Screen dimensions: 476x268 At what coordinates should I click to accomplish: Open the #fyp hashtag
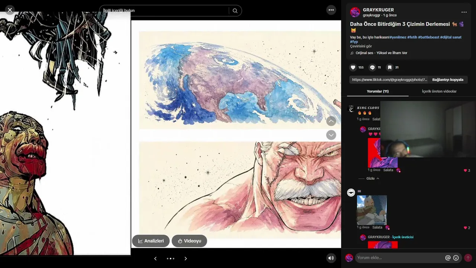(x=354, y=42)
